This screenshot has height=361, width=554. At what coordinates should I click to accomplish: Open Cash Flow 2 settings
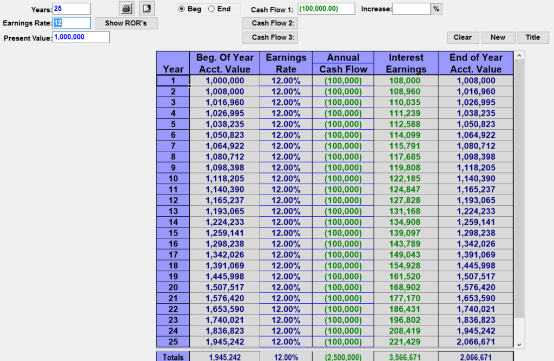tap(269, 23)
